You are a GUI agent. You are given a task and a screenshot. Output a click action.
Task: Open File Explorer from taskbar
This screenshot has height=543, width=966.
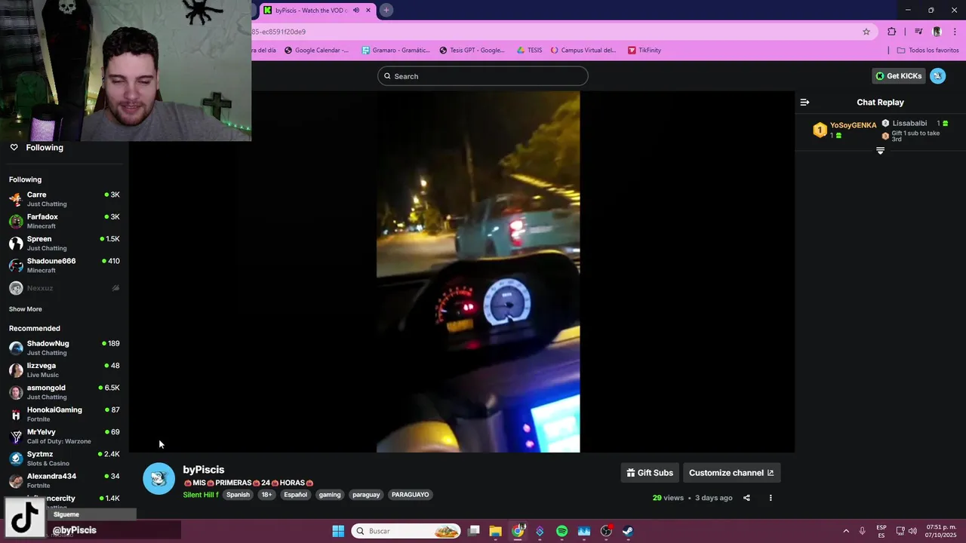[496, 531]
